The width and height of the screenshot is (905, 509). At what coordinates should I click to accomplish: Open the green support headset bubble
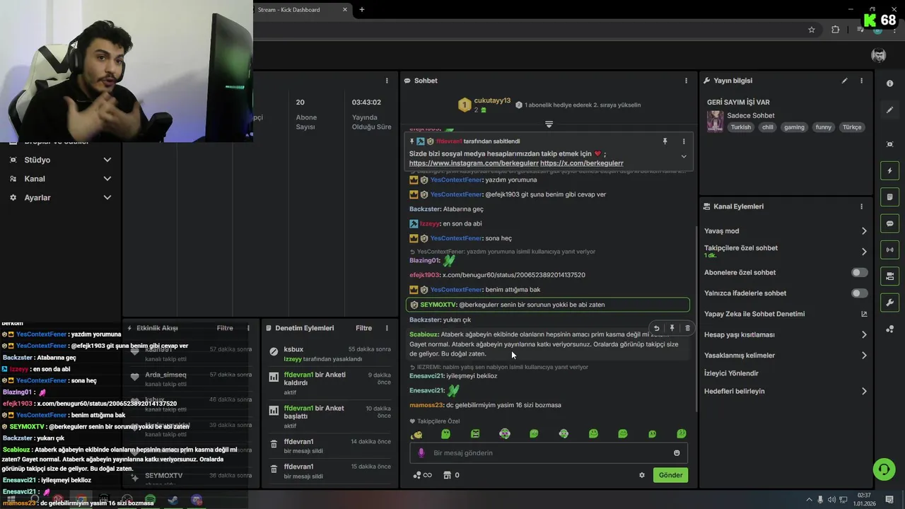tap(883, 469)
